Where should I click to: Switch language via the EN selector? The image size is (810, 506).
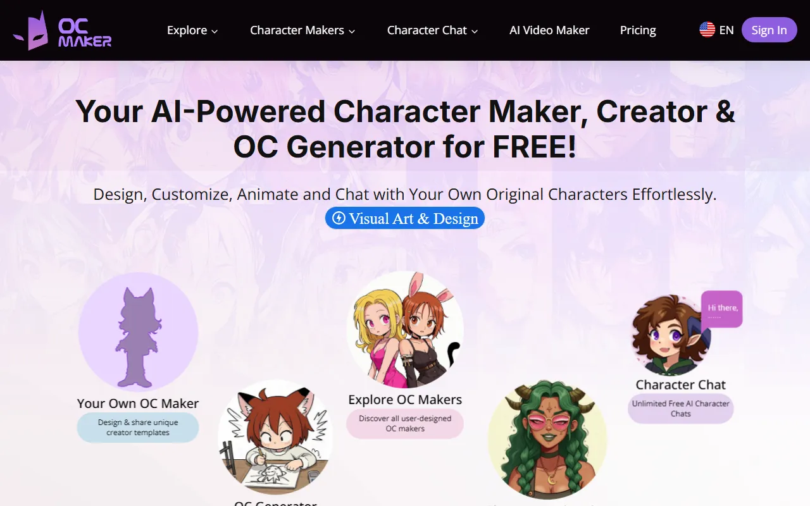tap(726, 30)
